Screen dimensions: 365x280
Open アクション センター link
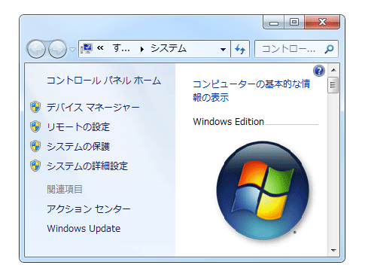89,208
